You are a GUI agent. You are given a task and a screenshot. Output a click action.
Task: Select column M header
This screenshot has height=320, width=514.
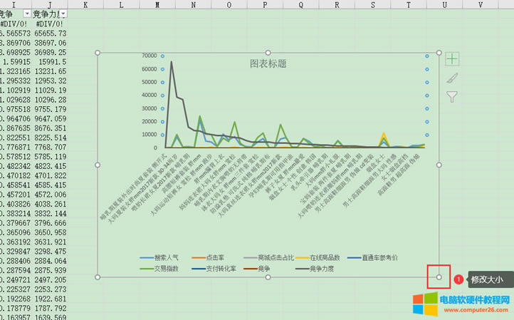coord(157,4)
